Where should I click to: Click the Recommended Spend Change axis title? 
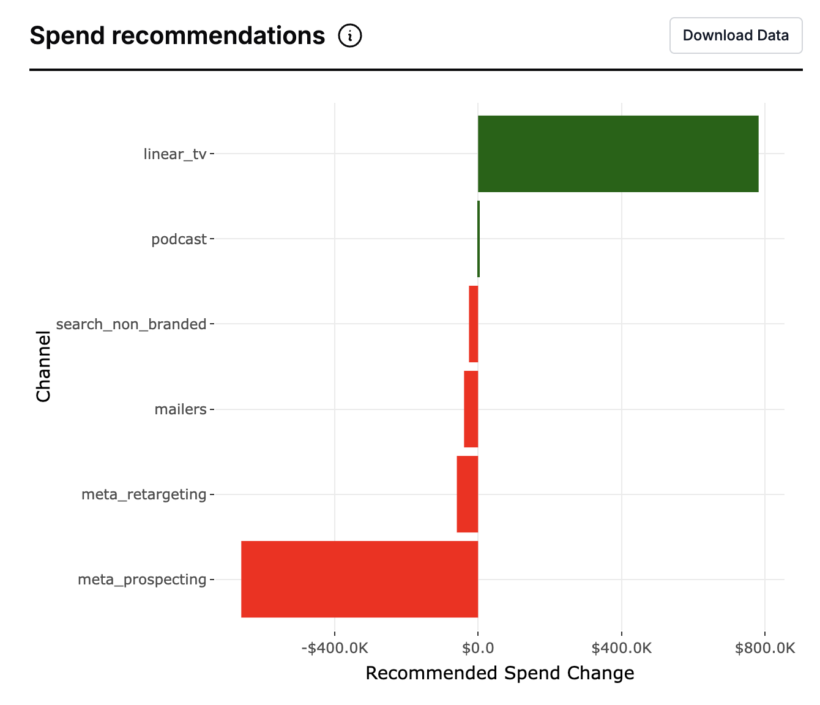pyautogui.click(x=499, y=673)
